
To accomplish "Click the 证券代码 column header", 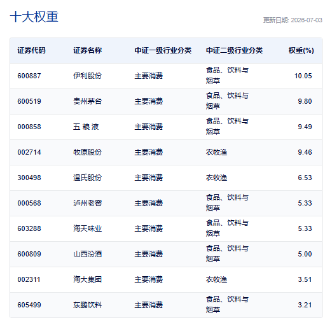I will (31, 50).
